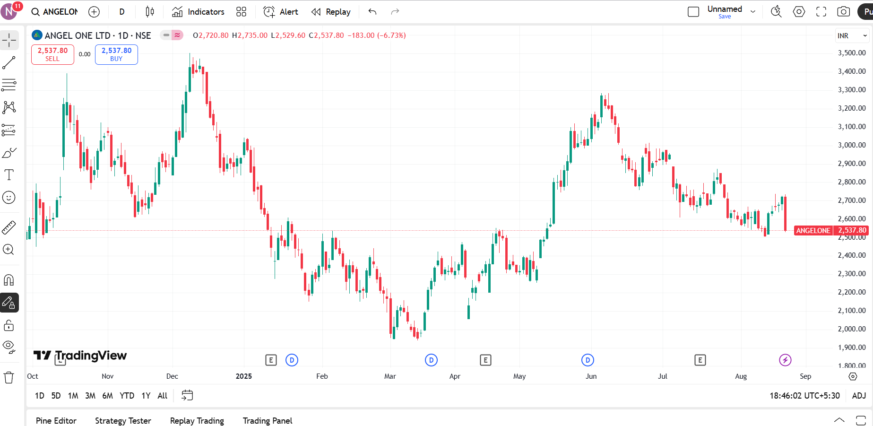This screenshot has height=426, width=873.
Task: Open the Strategy Tester tab
Action: point(123,421)
